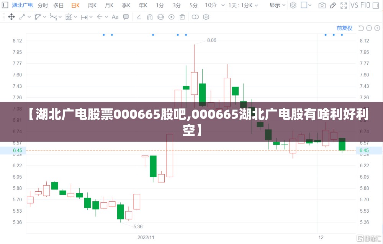Enter fullscreen chart mode
Viewport: 383px width, 244px height.
(344, 5)
